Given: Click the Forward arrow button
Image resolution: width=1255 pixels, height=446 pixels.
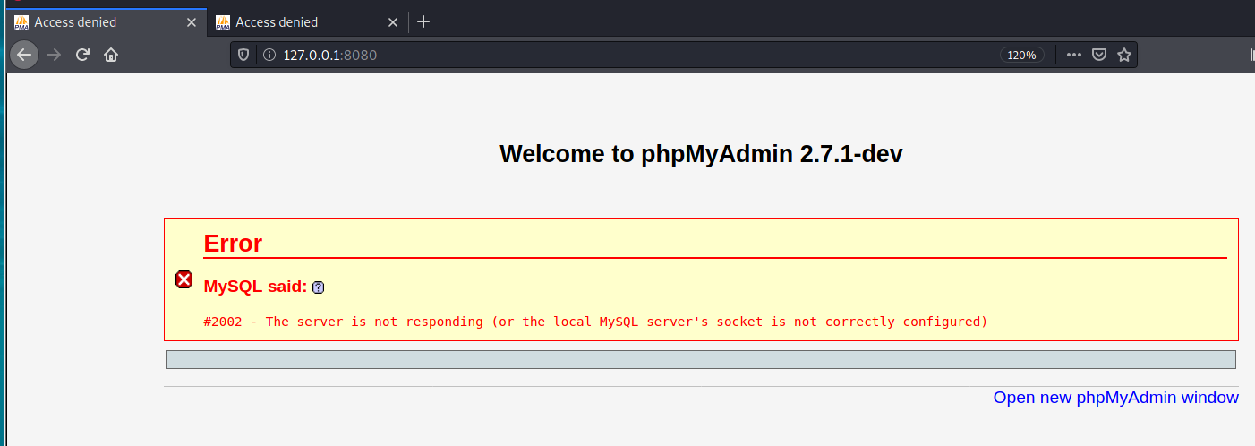Looking at the screenshot, I should 54,55.
